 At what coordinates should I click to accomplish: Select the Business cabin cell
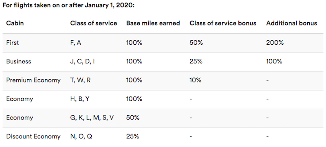(18, 61)
